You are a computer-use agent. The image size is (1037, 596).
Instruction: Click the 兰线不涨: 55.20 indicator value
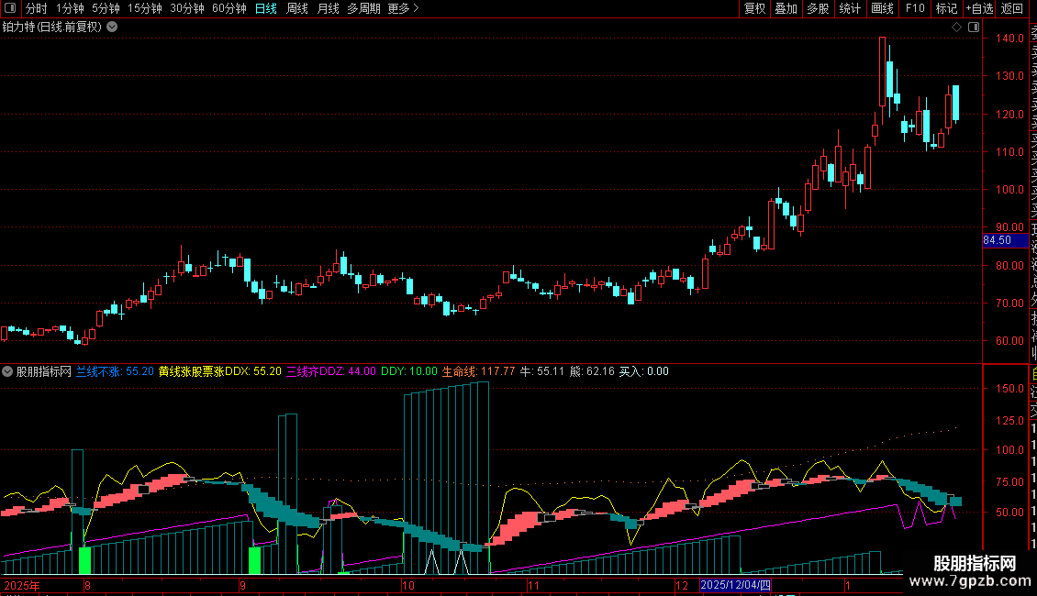point(115,371)
